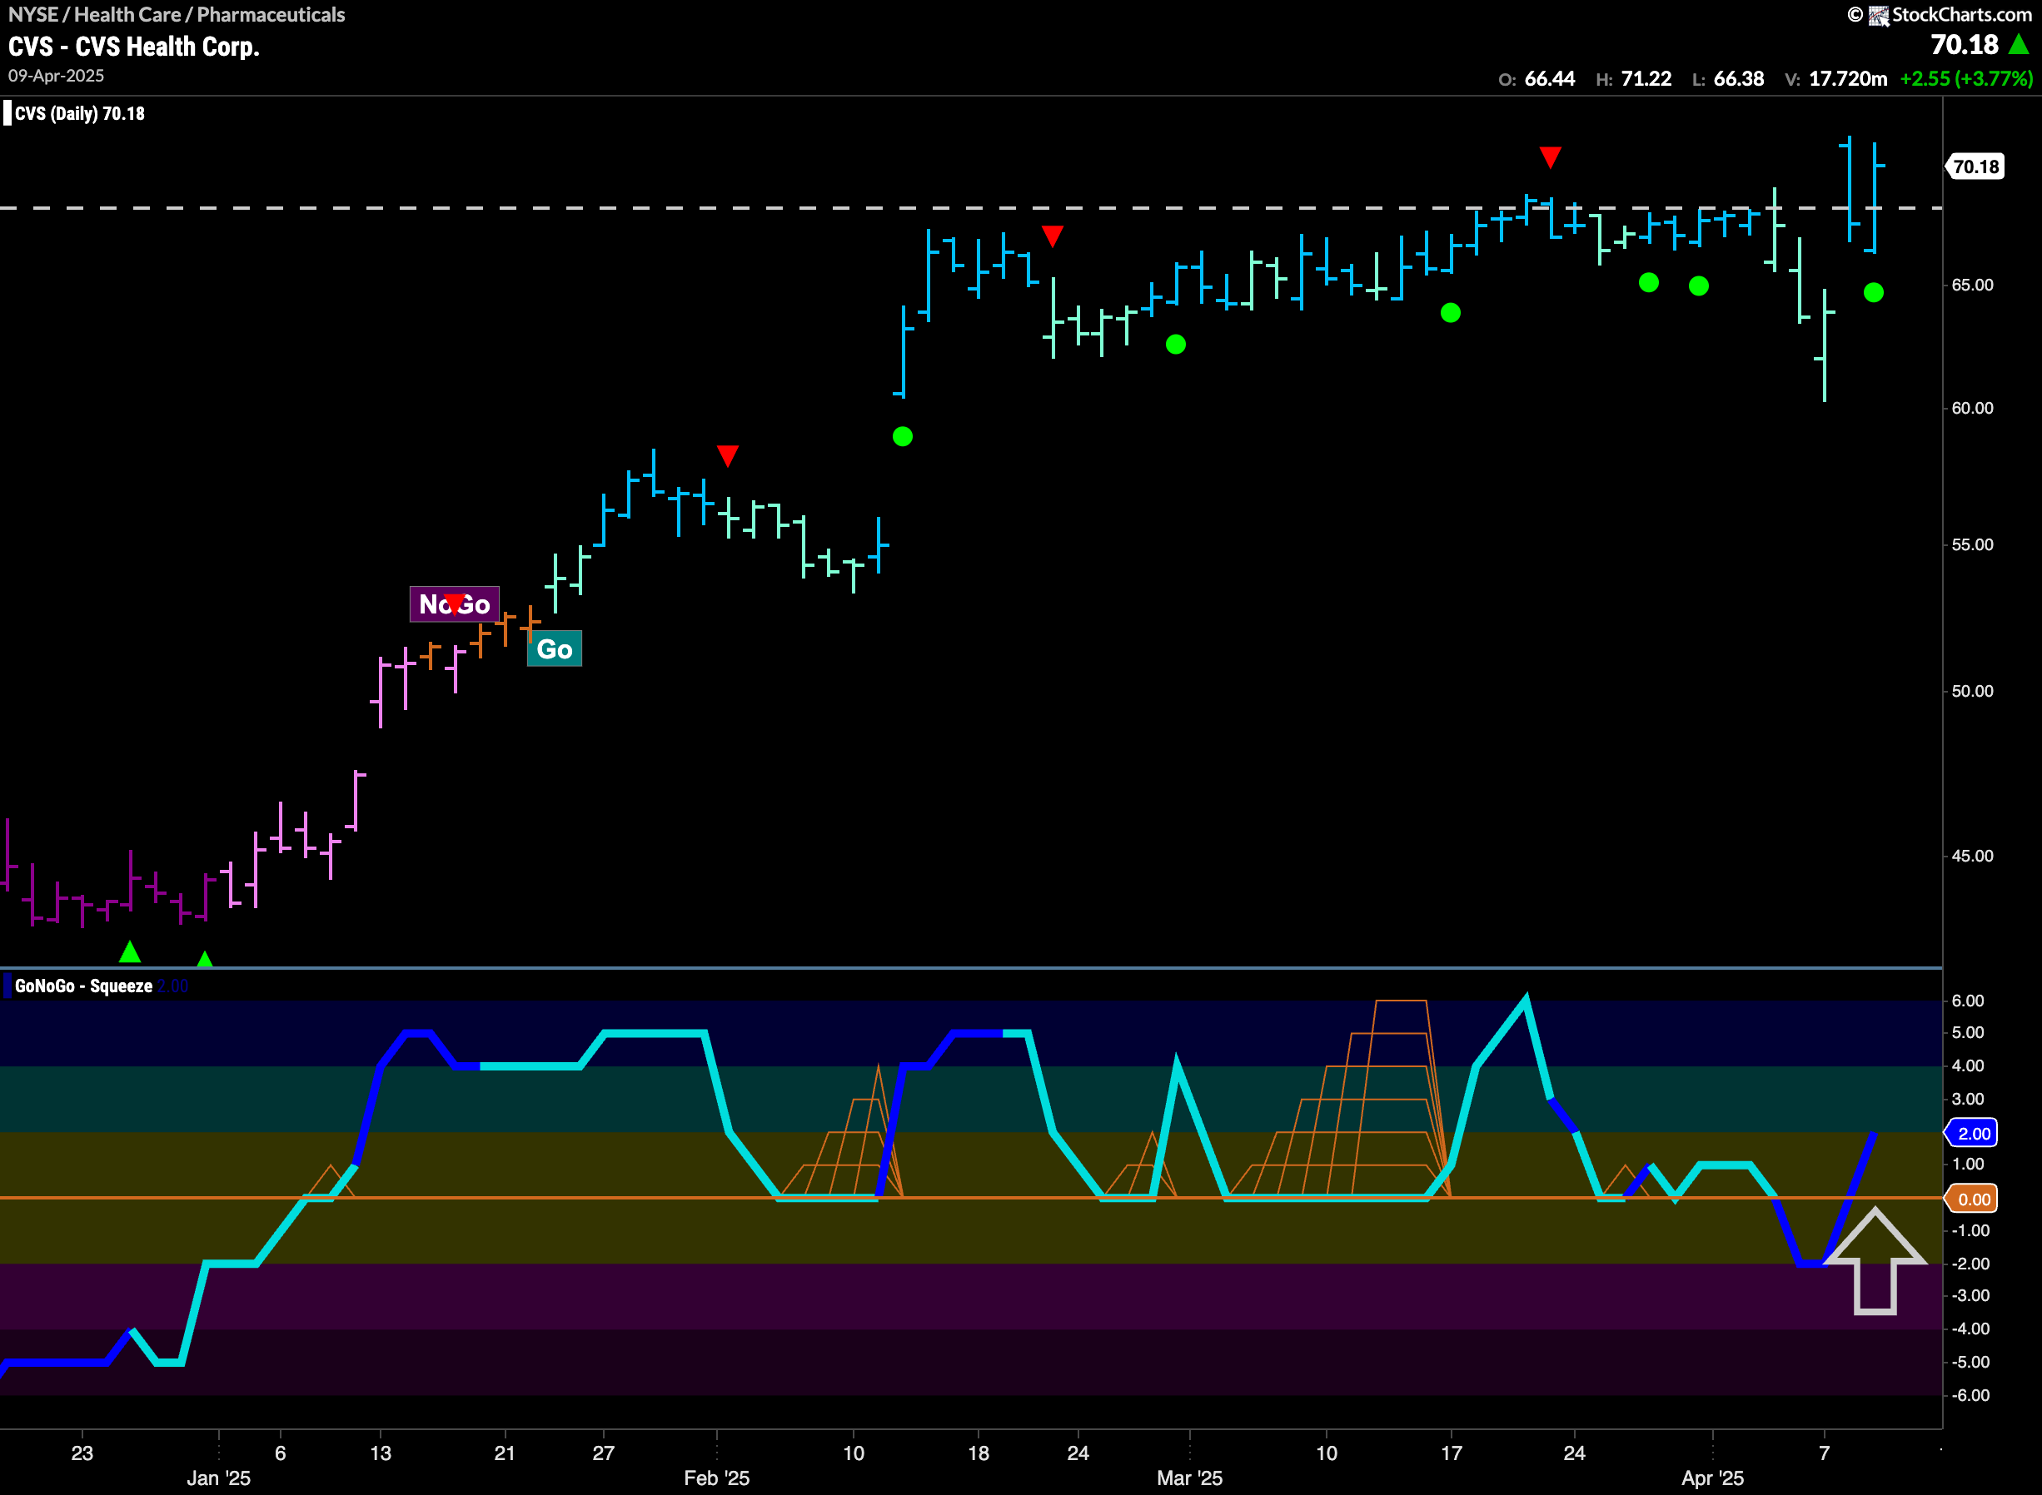The height and width of the screenshot is (1495, 2042).
Task: Click the rightmost green dot in April
Action: pyautogui.click(x=1874, y=292)
